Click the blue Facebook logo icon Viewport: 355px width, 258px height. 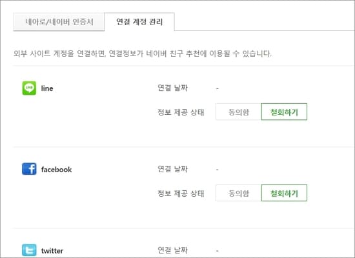tap(29, 169)
